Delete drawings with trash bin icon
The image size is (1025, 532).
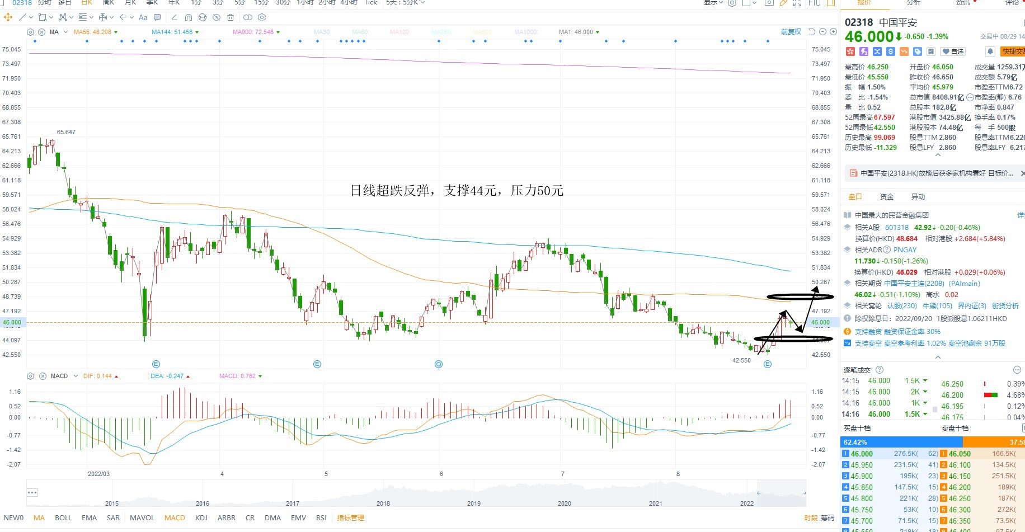tap(231, 17)
